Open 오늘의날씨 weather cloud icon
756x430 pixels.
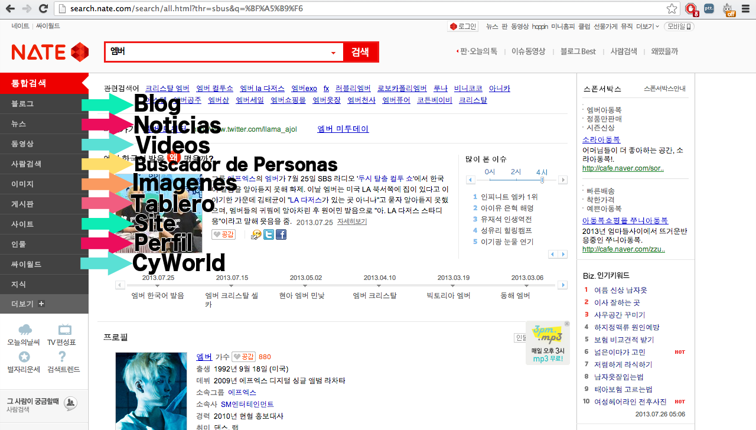coord(25,331)
